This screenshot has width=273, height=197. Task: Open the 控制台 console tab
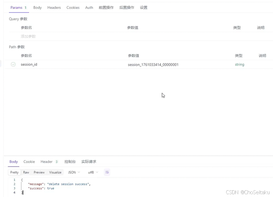[x=70, y=162]
